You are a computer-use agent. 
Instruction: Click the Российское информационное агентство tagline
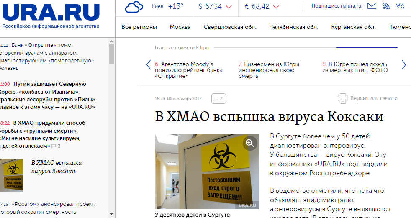click(x=51, y=26)
